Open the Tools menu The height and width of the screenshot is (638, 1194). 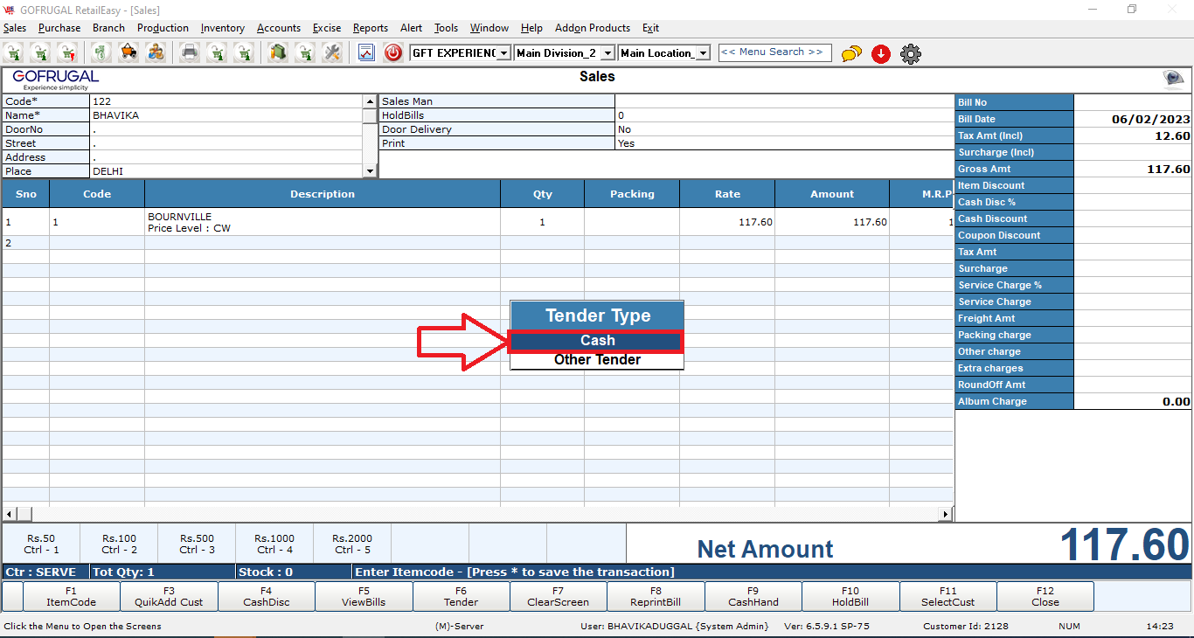click(447, 28)
